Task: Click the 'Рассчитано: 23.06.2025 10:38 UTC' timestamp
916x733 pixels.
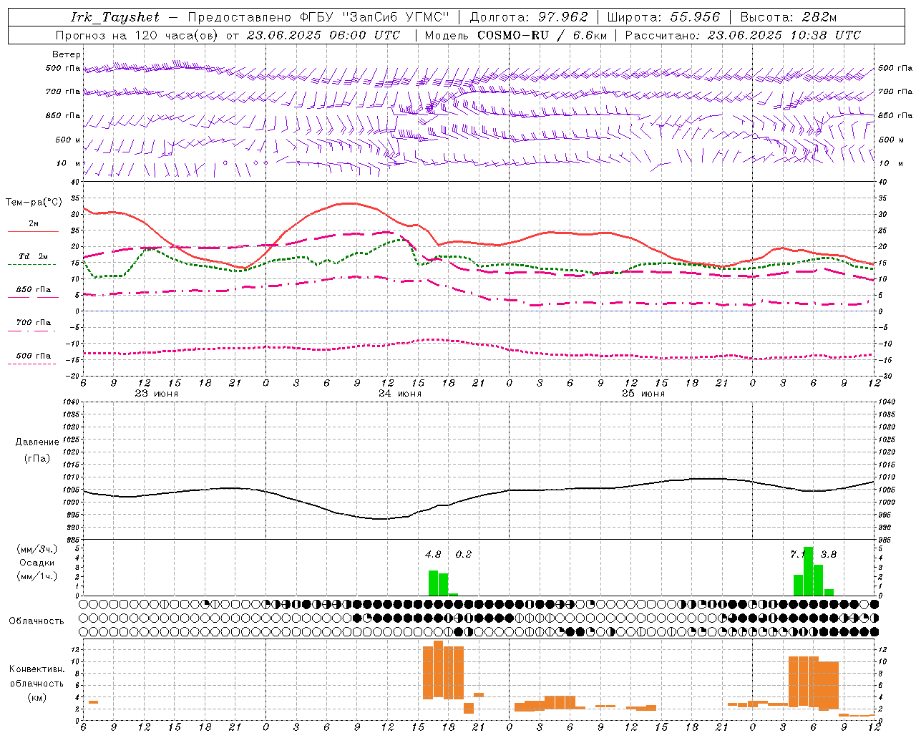Action: pos(743,35)
